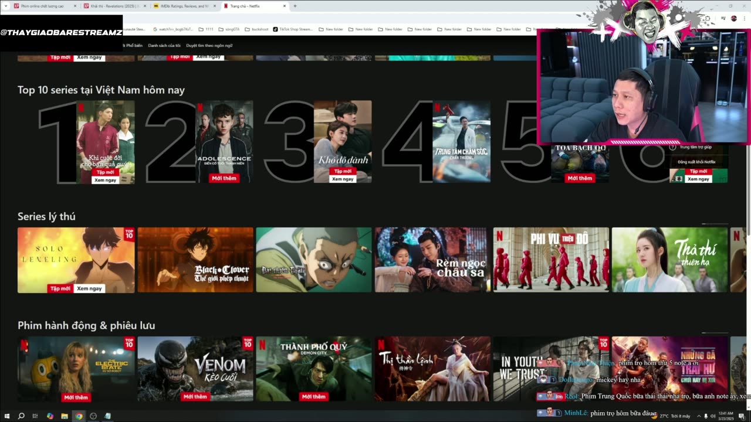Select Đăng xuất khỏi Netflix menu entry

696,162
